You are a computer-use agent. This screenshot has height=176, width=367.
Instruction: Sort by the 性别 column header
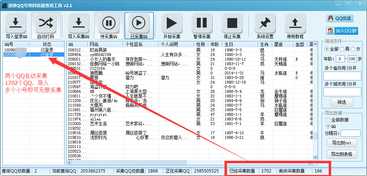coord(201,44)
